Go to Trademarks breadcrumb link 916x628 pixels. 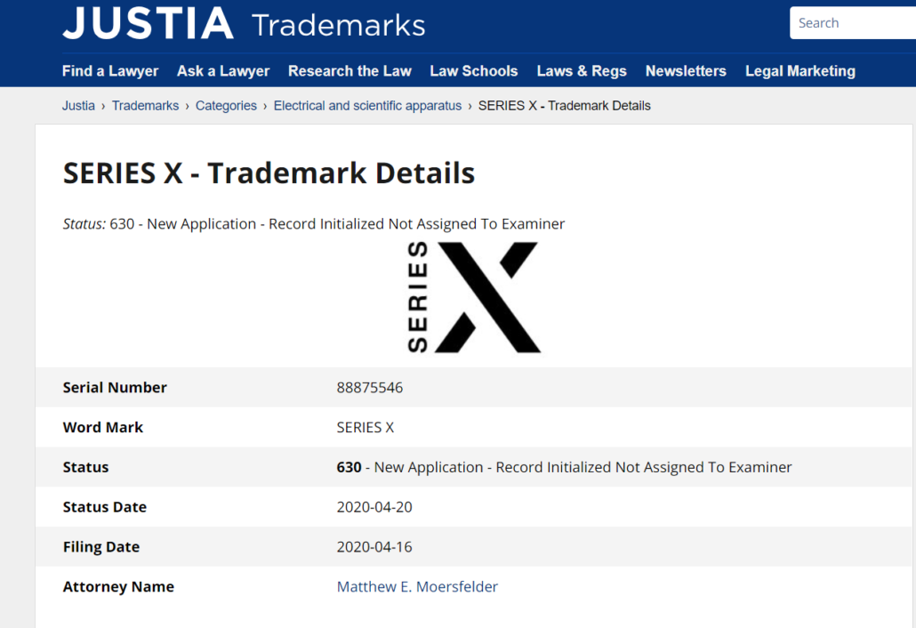[x=146, y=106]
